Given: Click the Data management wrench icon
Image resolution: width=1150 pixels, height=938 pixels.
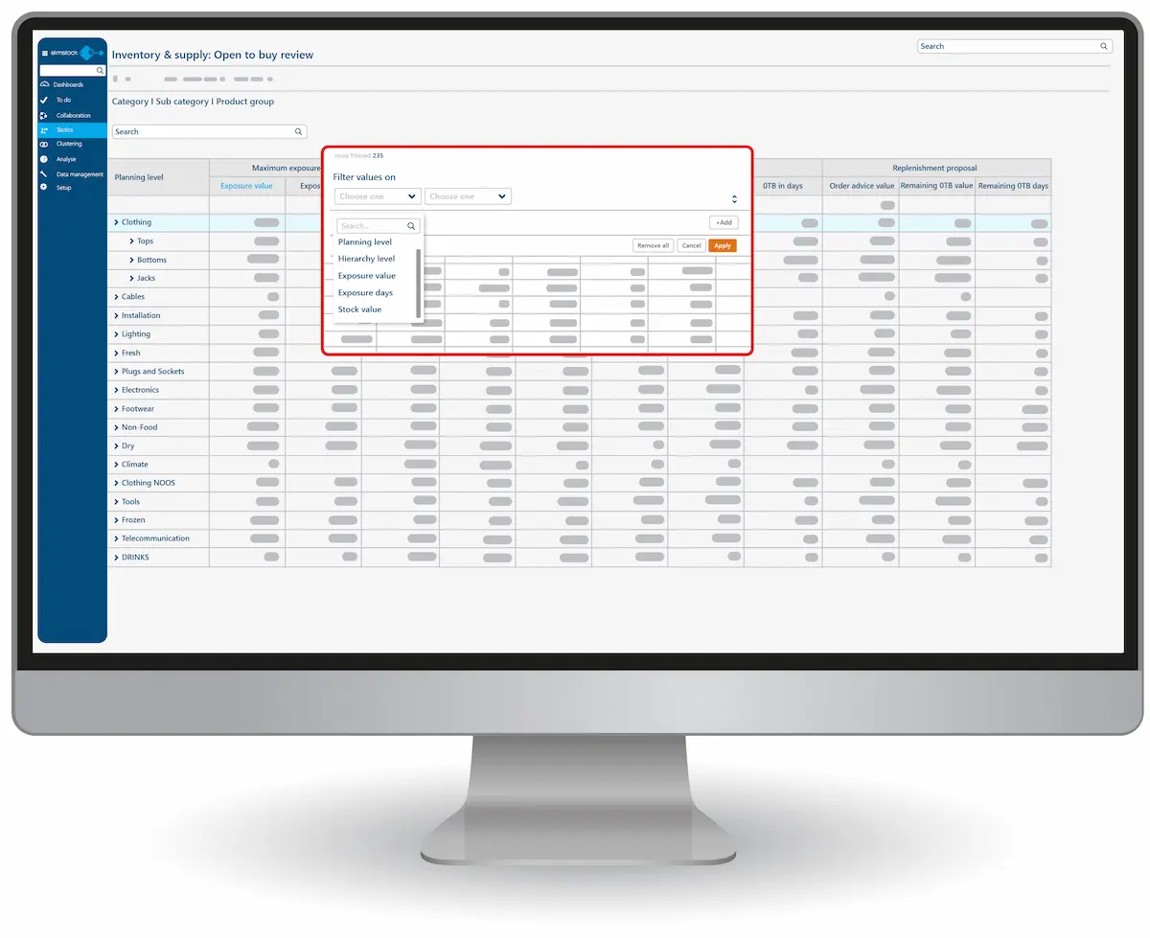Looking at the screenshot, I should (44, 173).
